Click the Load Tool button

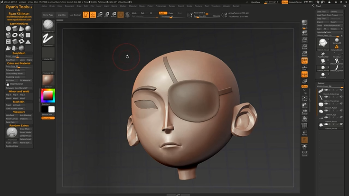click(x=322, y=11)
